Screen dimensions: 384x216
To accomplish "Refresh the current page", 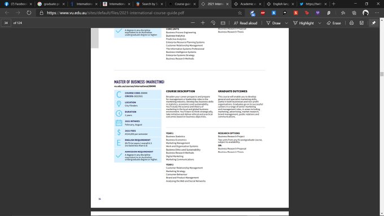I will click(x=29, y=13).
